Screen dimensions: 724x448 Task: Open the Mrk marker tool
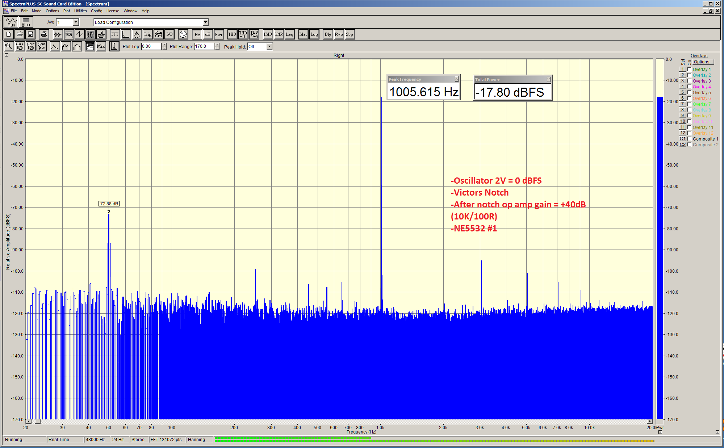point(101,46)
